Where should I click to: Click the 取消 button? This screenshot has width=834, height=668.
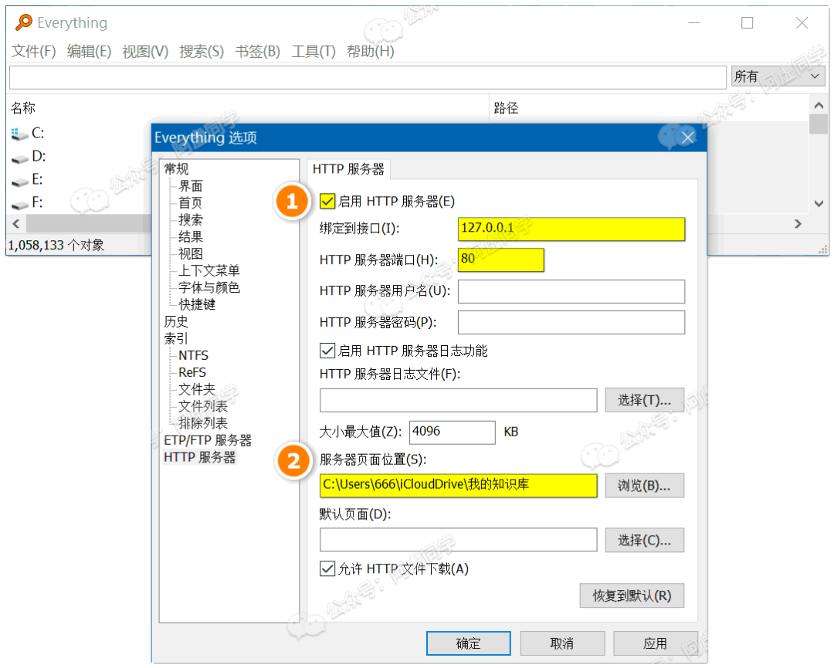point(562,643)
